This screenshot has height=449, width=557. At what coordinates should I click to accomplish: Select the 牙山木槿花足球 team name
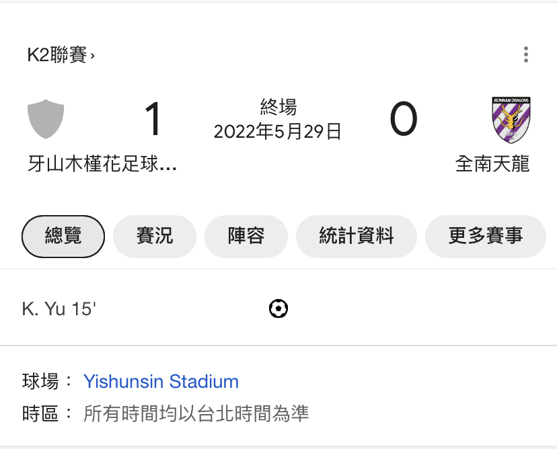[102, 164]
